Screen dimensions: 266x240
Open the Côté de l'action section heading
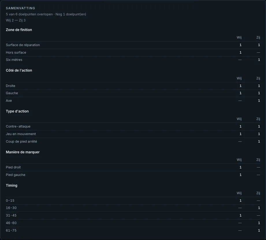click(x=19, y=70)
